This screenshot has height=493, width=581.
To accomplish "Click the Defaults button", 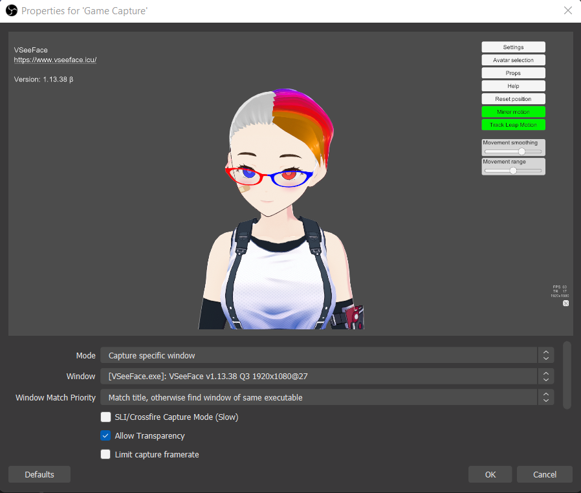I will point(39,474).
